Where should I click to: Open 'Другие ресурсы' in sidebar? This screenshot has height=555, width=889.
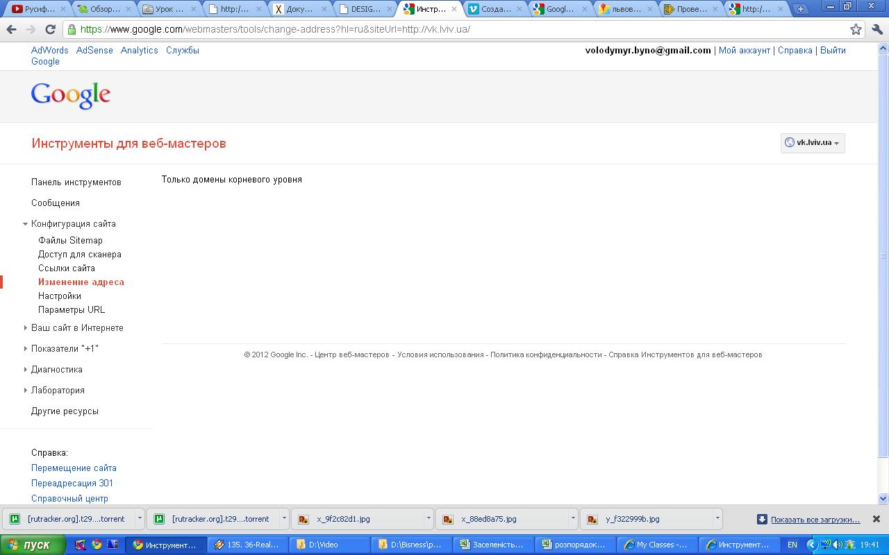pyautogui.click(x=65, y=411)
